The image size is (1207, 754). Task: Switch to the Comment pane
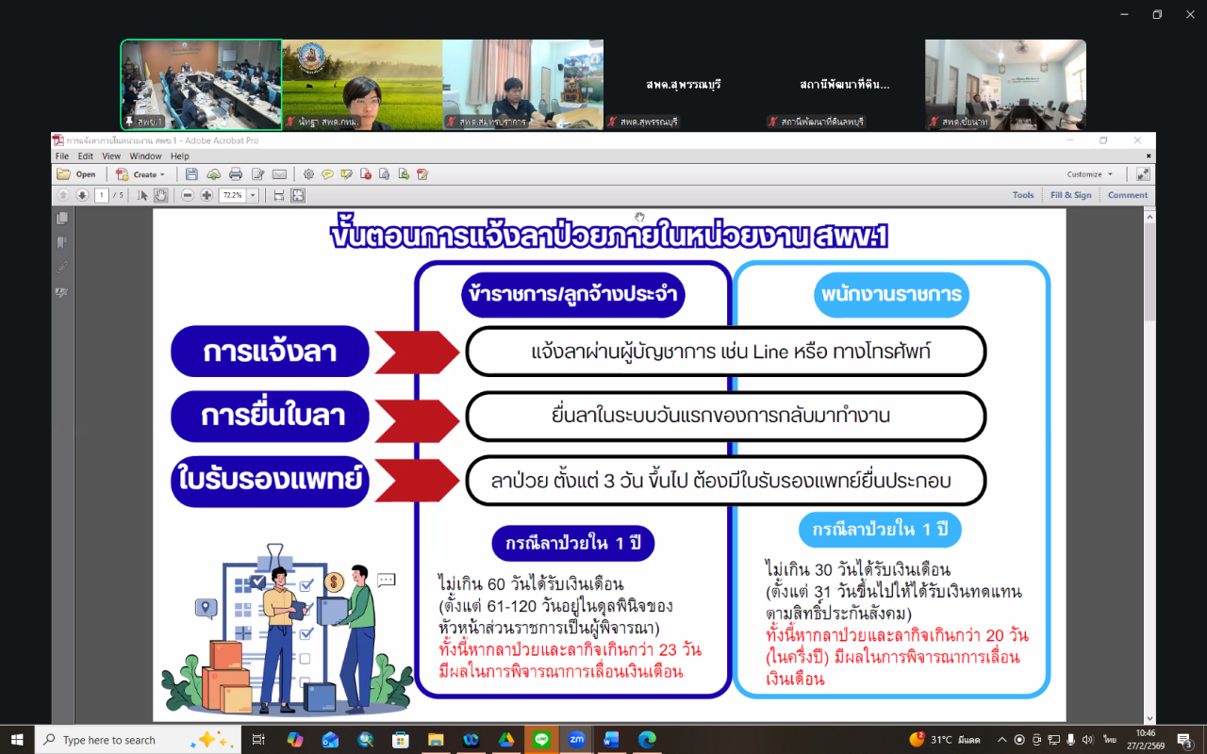1127,194
